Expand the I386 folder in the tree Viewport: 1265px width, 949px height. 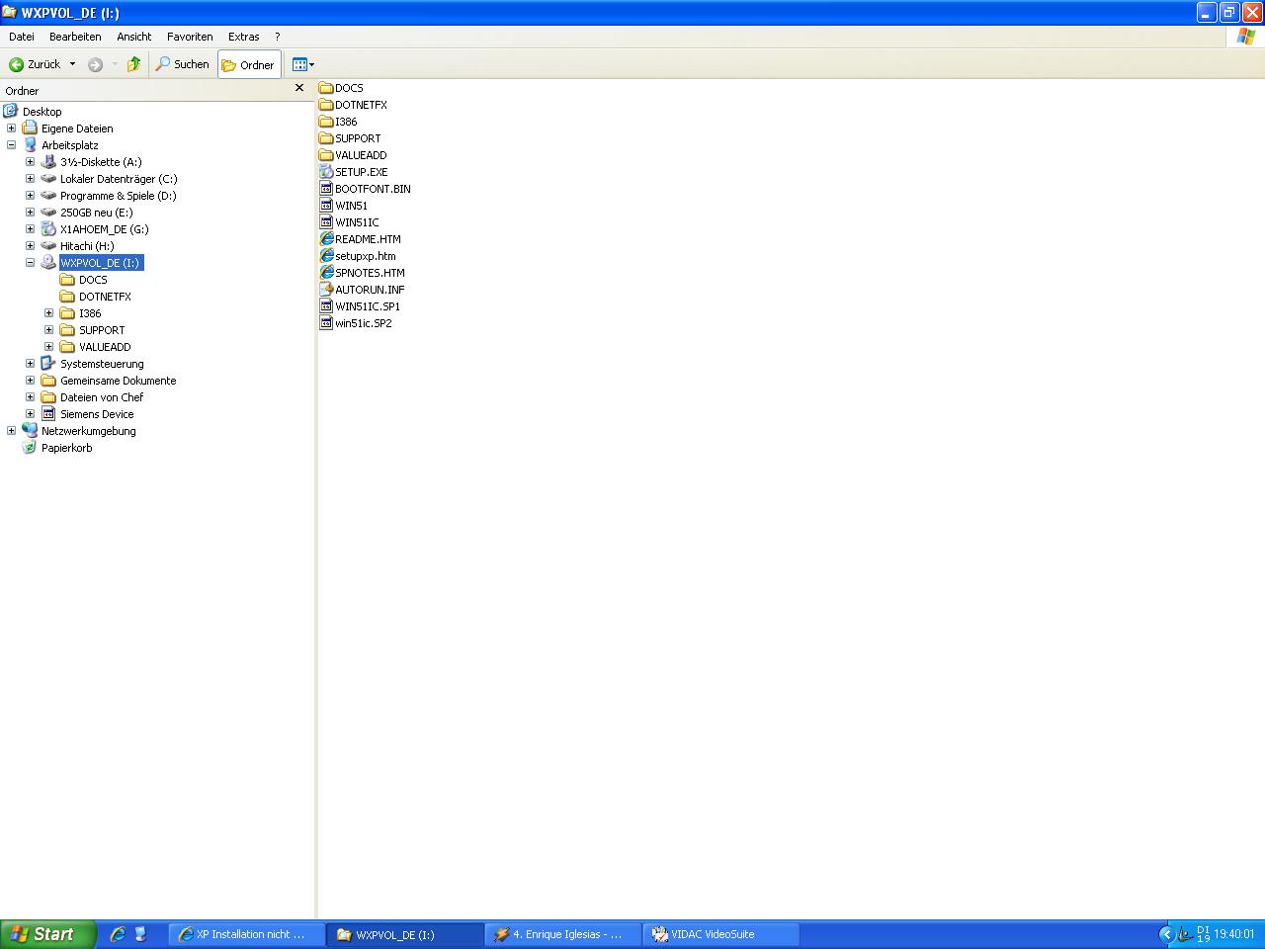48,313
